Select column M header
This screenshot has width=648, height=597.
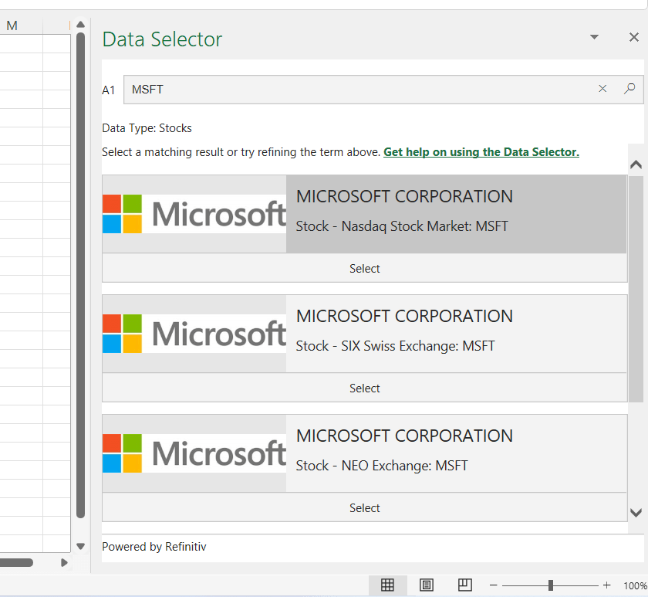point(12,25)
